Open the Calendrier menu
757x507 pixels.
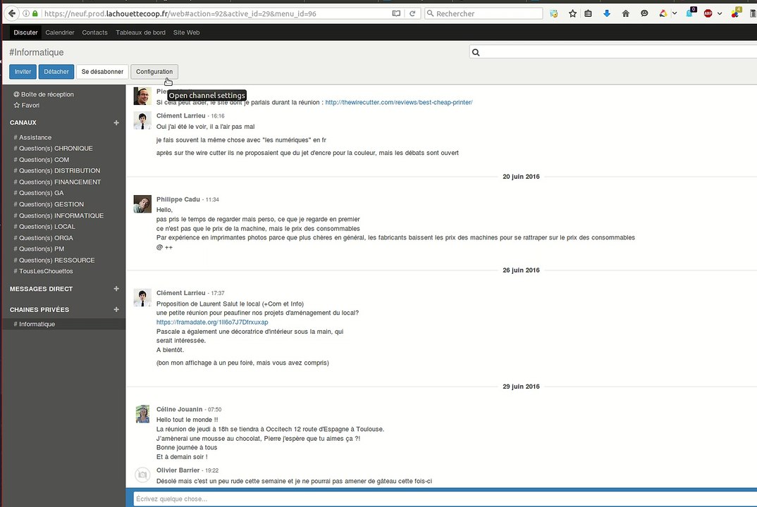60,32
